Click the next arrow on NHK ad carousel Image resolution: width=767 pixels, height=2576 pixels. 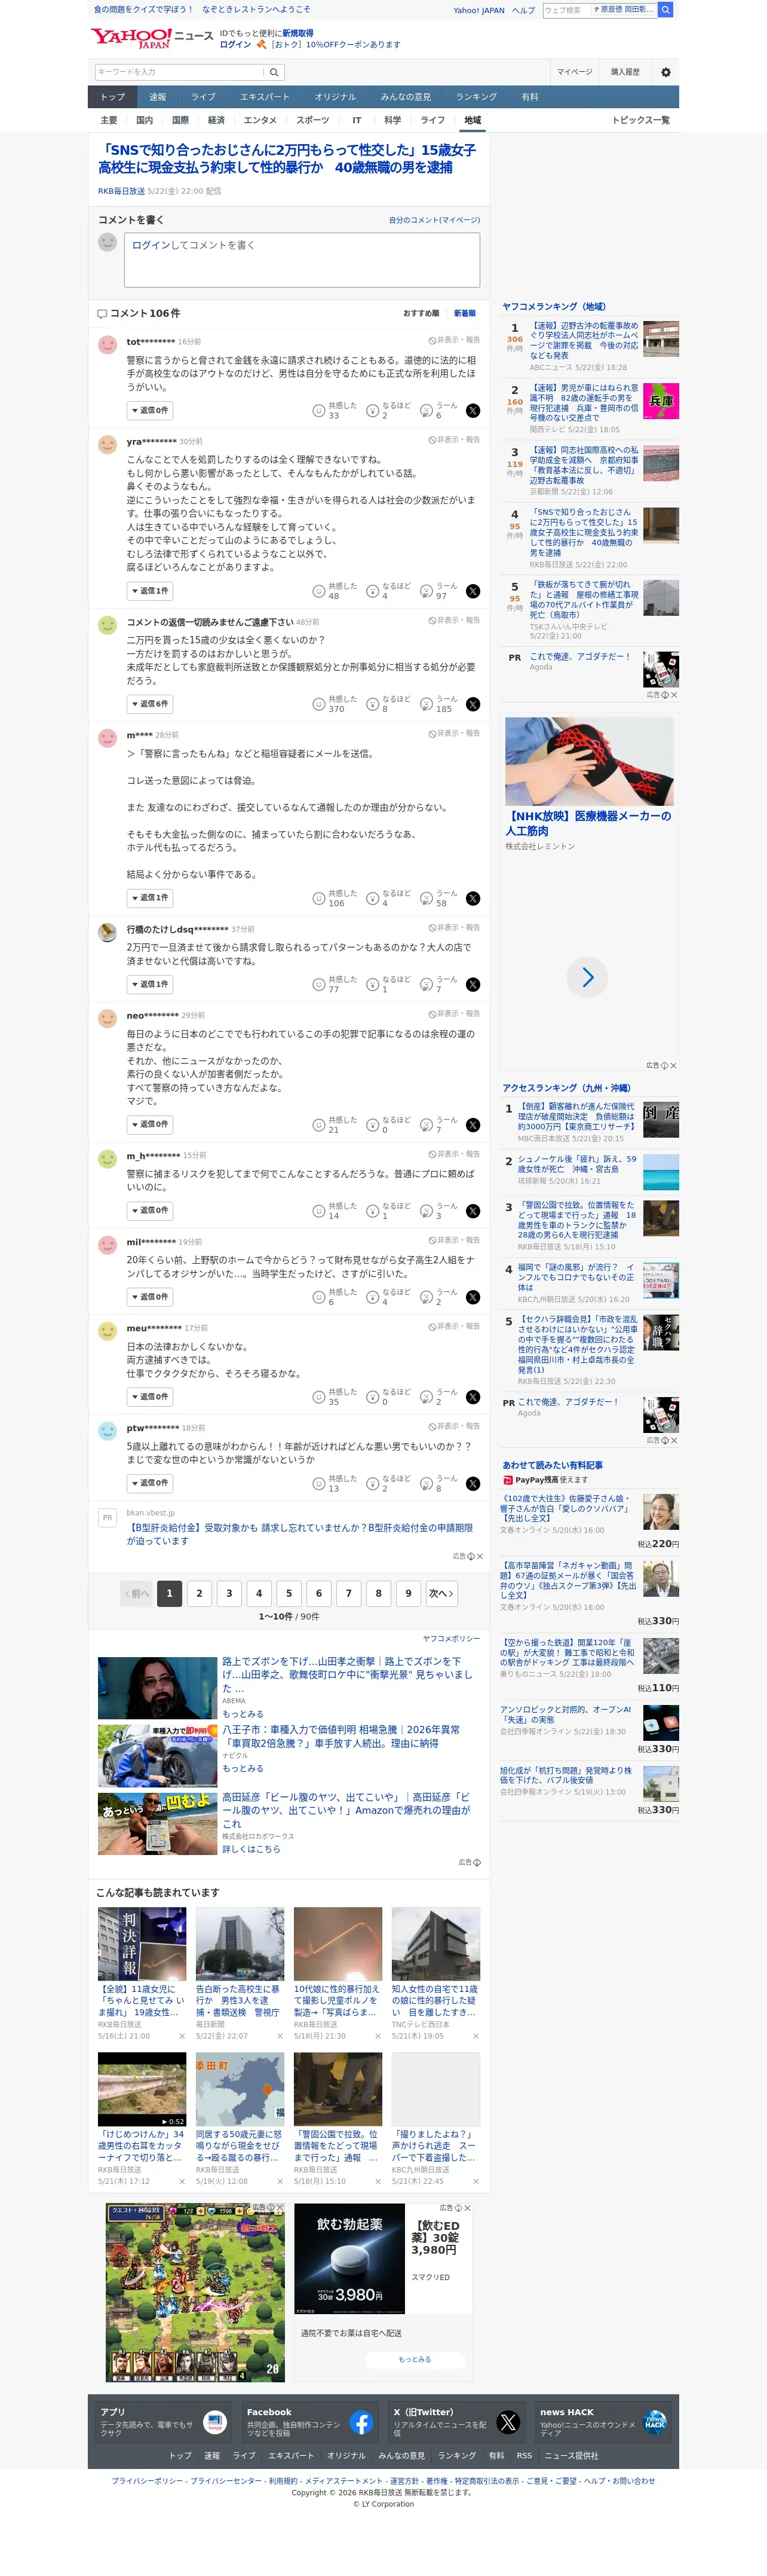coord(587,977)
